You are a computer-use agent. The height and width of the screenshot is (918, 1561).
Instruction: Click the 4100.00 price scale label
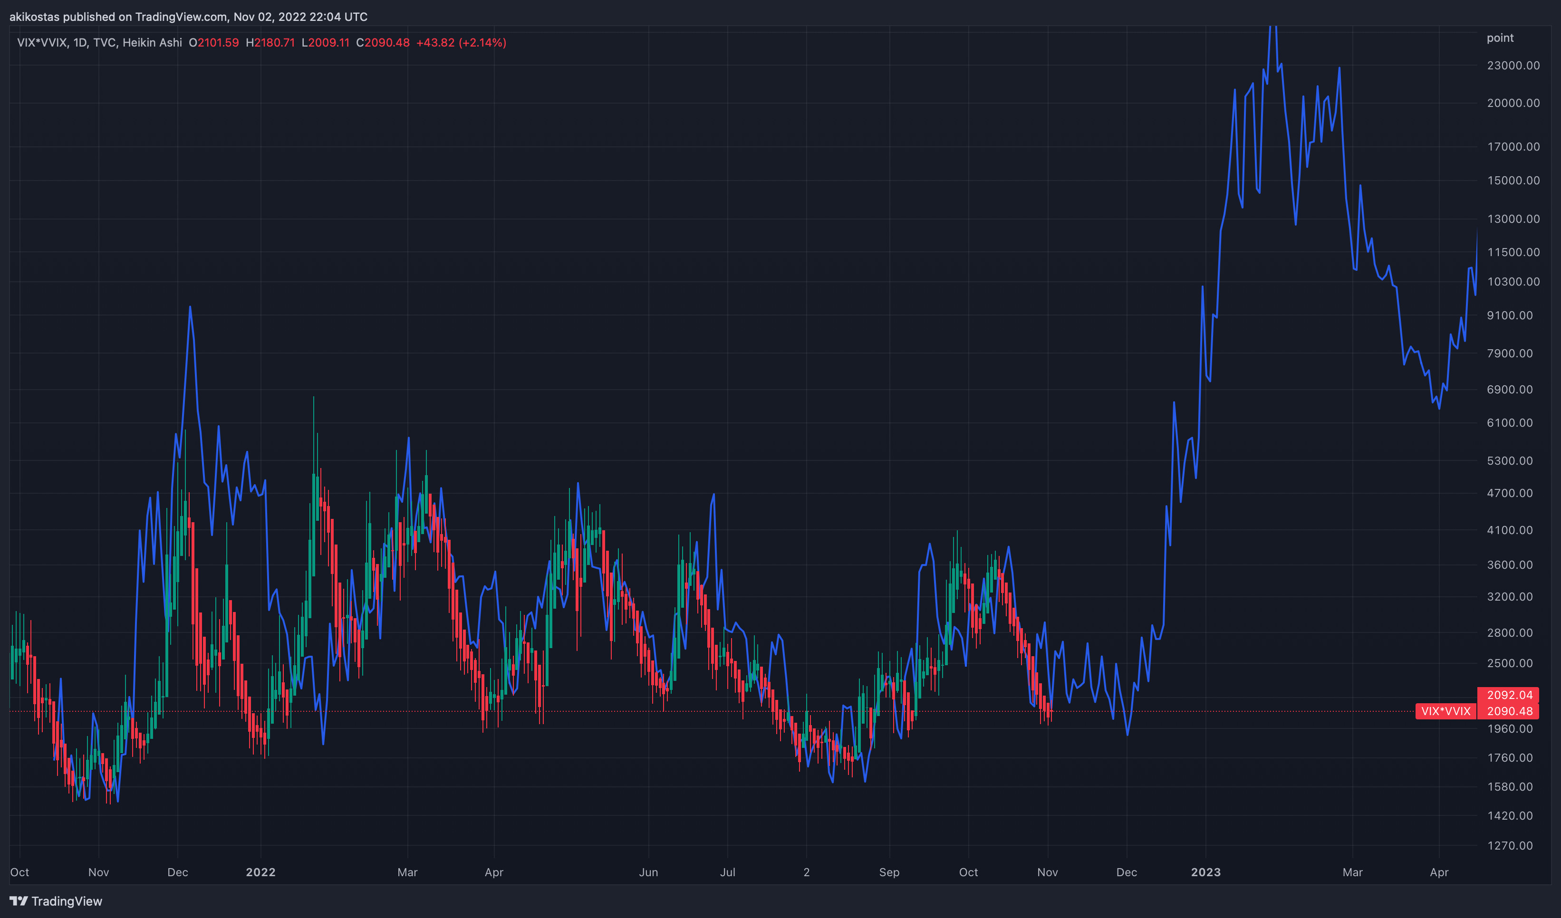pos(1510,530)
